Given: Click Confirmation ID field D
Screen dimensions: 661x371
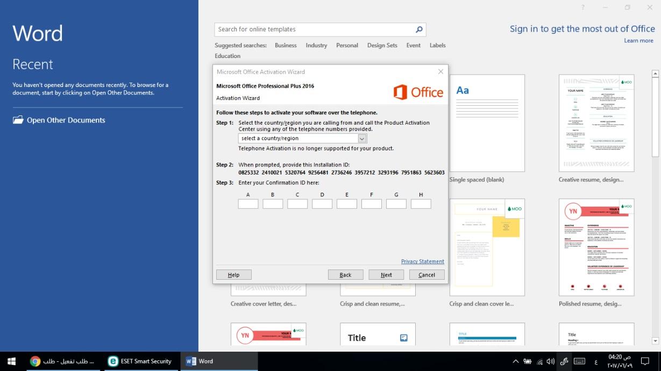Looking at the screenshot, I should [x=322, y=204].
